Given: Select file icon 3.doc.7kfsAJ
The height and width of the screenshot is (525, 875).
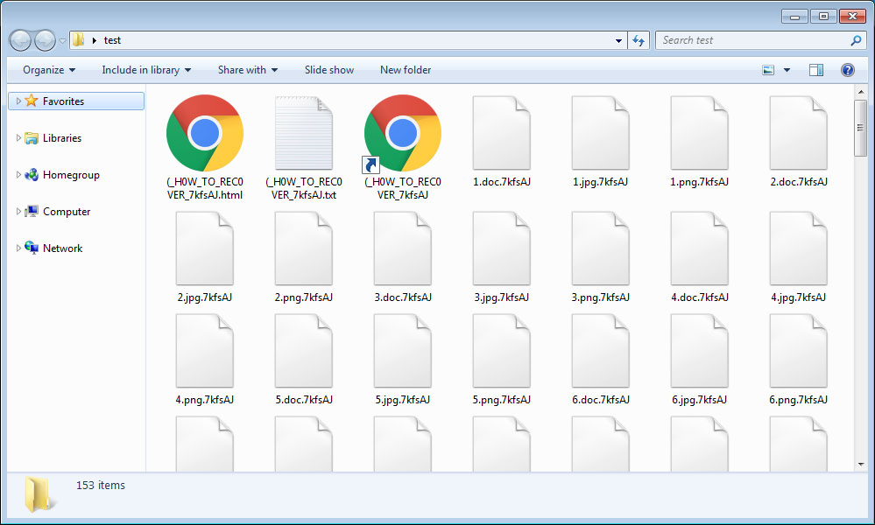Looking at the screenshot, I should click(402, 248).
